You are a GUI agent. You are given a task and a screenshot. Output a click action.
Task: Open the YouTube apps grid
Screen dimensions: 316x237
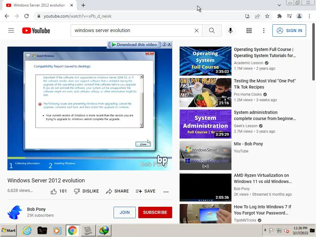click(249, 31)
